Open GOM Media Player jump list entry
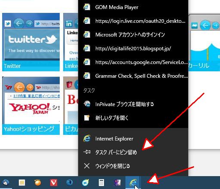Screen dimensions: 220x189 tap(133, 7)
